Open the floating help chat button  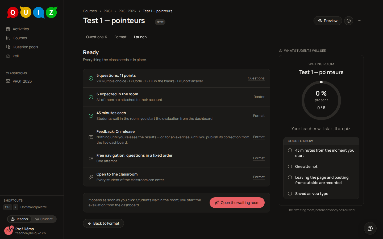coord(370,228)
